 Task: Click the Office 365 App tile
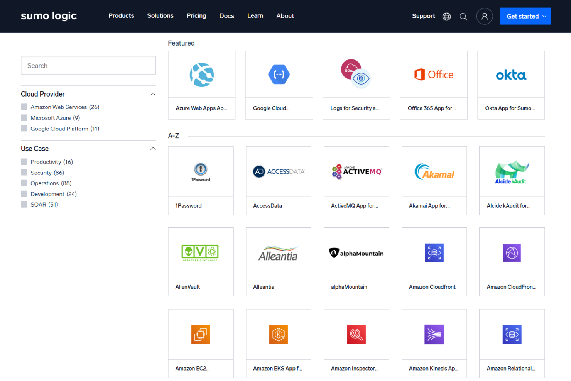pos(434,85)
